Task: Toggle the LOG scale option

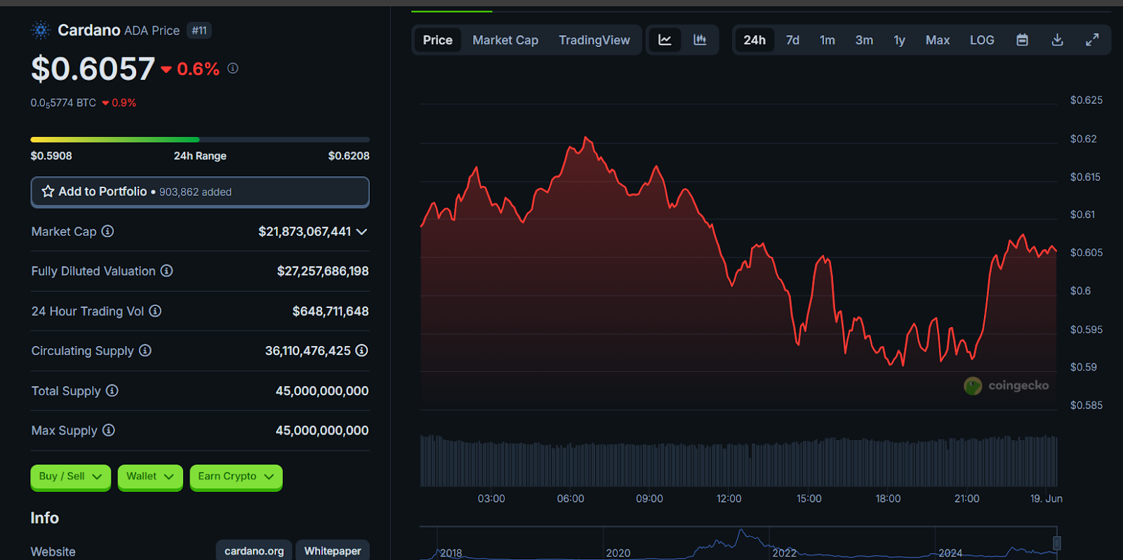Action: click(981, 40)
